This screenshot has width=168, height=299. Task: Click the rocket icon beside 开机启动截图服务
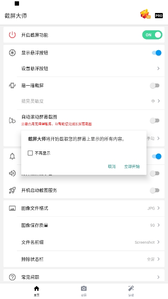point(12,190)
